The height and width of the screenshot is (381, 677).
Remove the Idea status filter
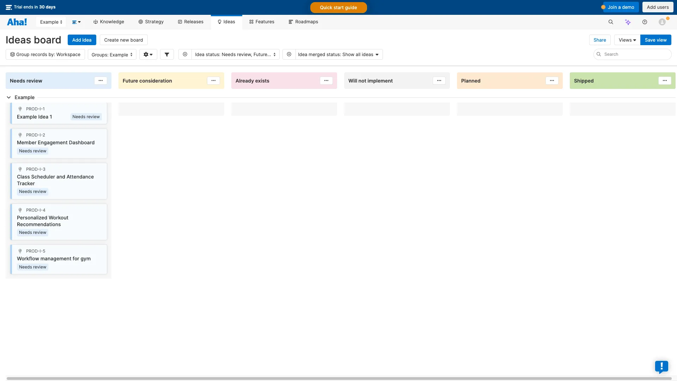[185, 54]
